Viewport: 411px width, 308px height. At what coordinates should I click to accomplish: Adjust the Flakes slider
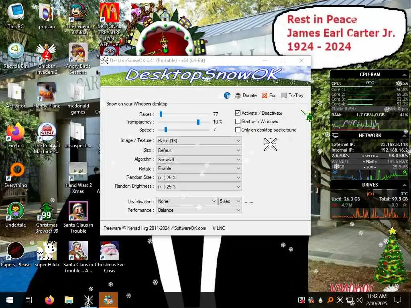point(184,114)
